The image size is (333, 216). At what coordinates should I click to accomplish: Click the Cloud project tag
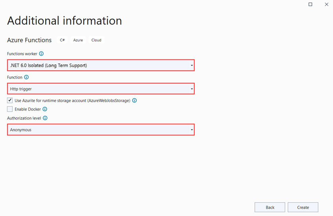96,40
